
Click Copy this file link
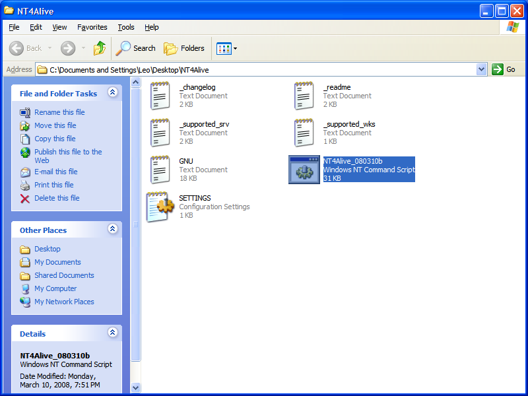tap(55, 139)
